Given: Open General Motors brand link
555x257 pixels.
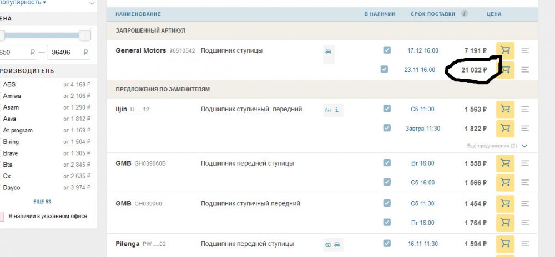Looking at the screenshot, I should 140,50.
